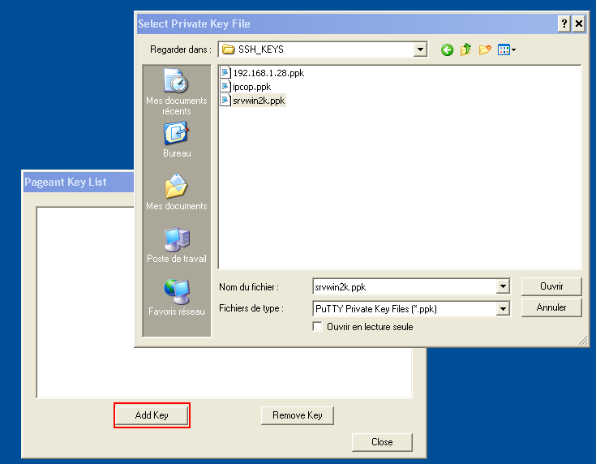Click the dialog help question mark button
The height and width of the screenshot is (464, 596).
point(564,24)
